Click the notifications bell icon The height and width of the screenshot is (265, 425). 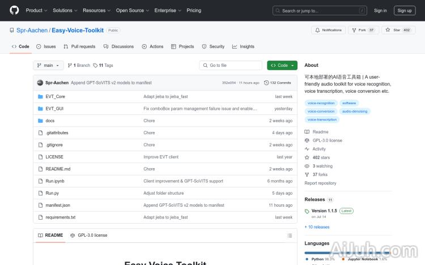pyautogui.click(x=317, y=30)
